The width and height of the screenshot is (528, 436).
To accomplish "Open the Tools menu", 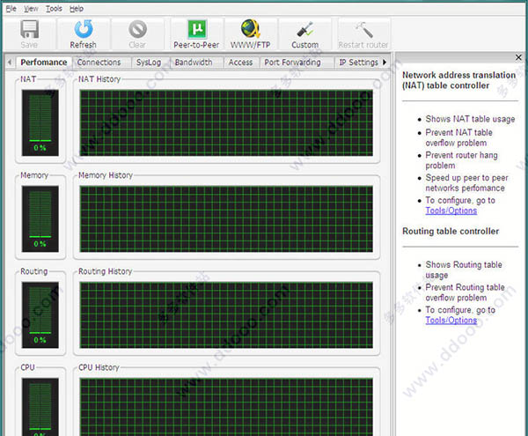I will [54, 9].
